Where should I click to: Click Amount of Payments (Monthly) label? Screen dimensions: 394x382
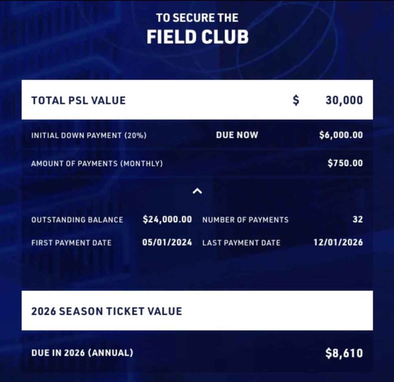tap(97, 164)
